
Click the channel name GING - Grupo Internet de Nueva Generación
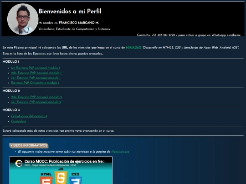[x=50, y=165]
